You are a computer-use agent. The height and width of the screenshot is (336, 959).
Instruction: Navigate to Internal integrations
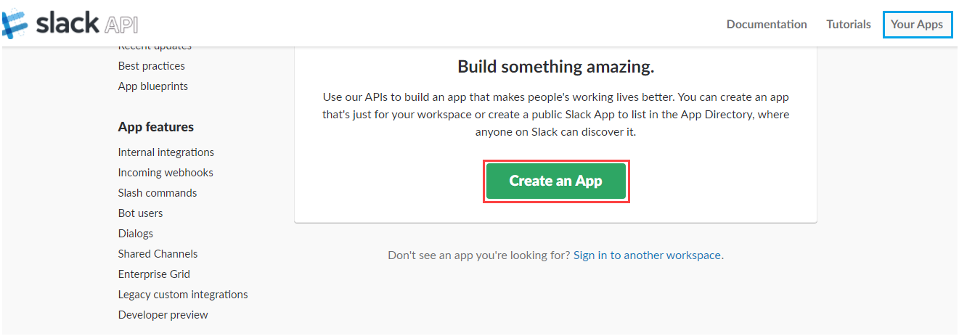[x=166, y=152]
